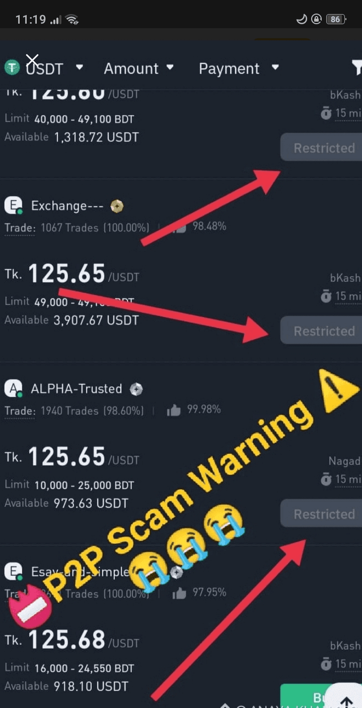Open the ALPHA-Trusted merchant name link
The image size is (362, 708).
point(77,389)
